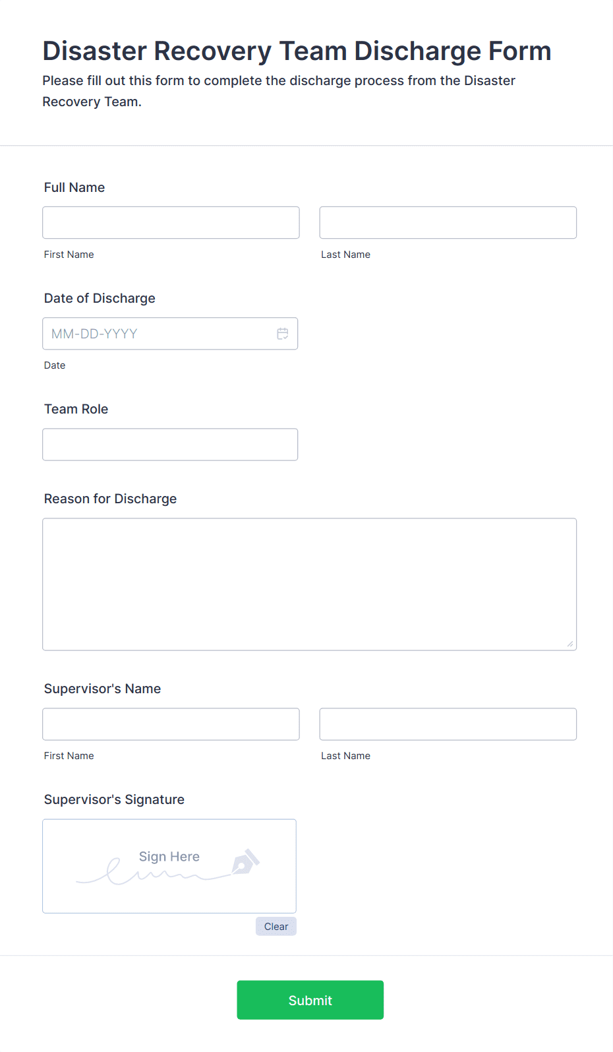
Task: Click the Sign Here signature pad
Action: pyautogui.click(x=169, y=866)
